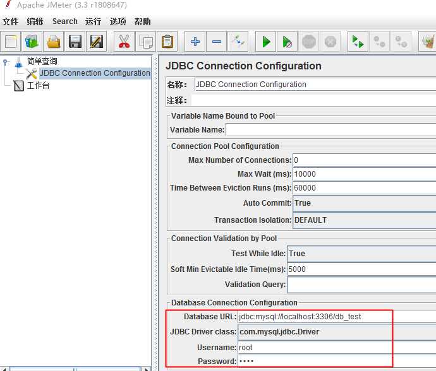Screen dimensions: 436x371
Task: Click the tree scrollbar right arrow
Action: pos(146,369)
